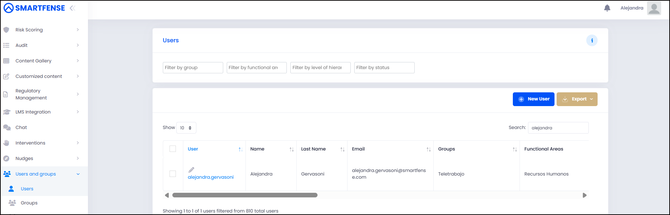This screenshot has height=215, width=670.
Task: Open Filter by functional area dropdown
Action: tap(257, 68)
